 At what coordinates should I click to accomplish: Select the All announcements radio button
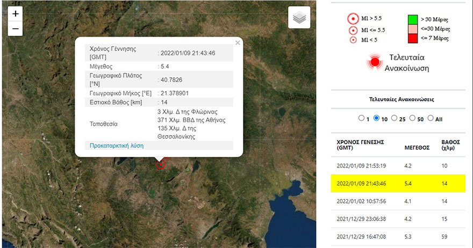pos(431,118)
